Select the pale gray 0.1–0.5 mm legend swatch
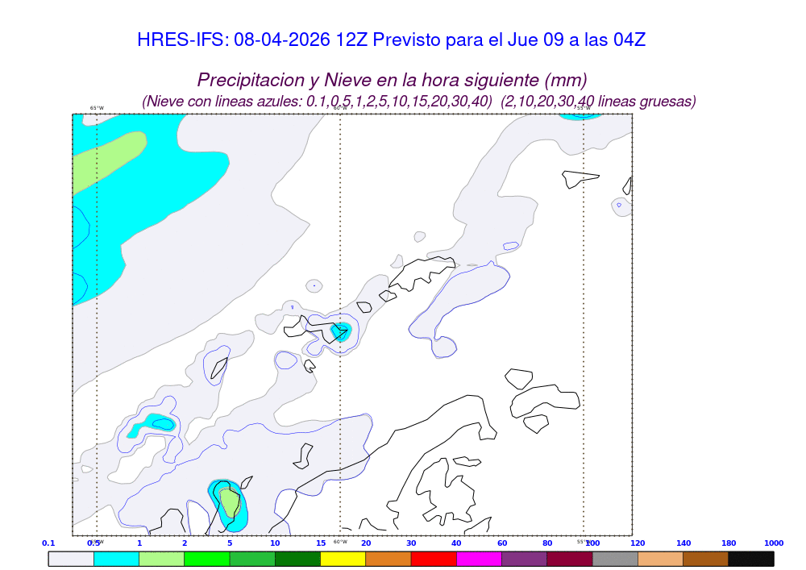This screenshot has height=570, width=806. (71, 558)
